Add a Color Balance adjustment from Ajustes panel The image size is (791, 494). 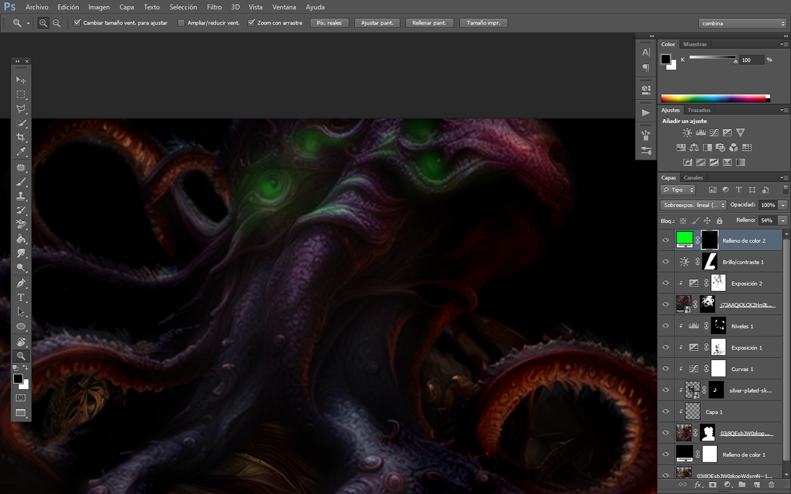[694, 148]
